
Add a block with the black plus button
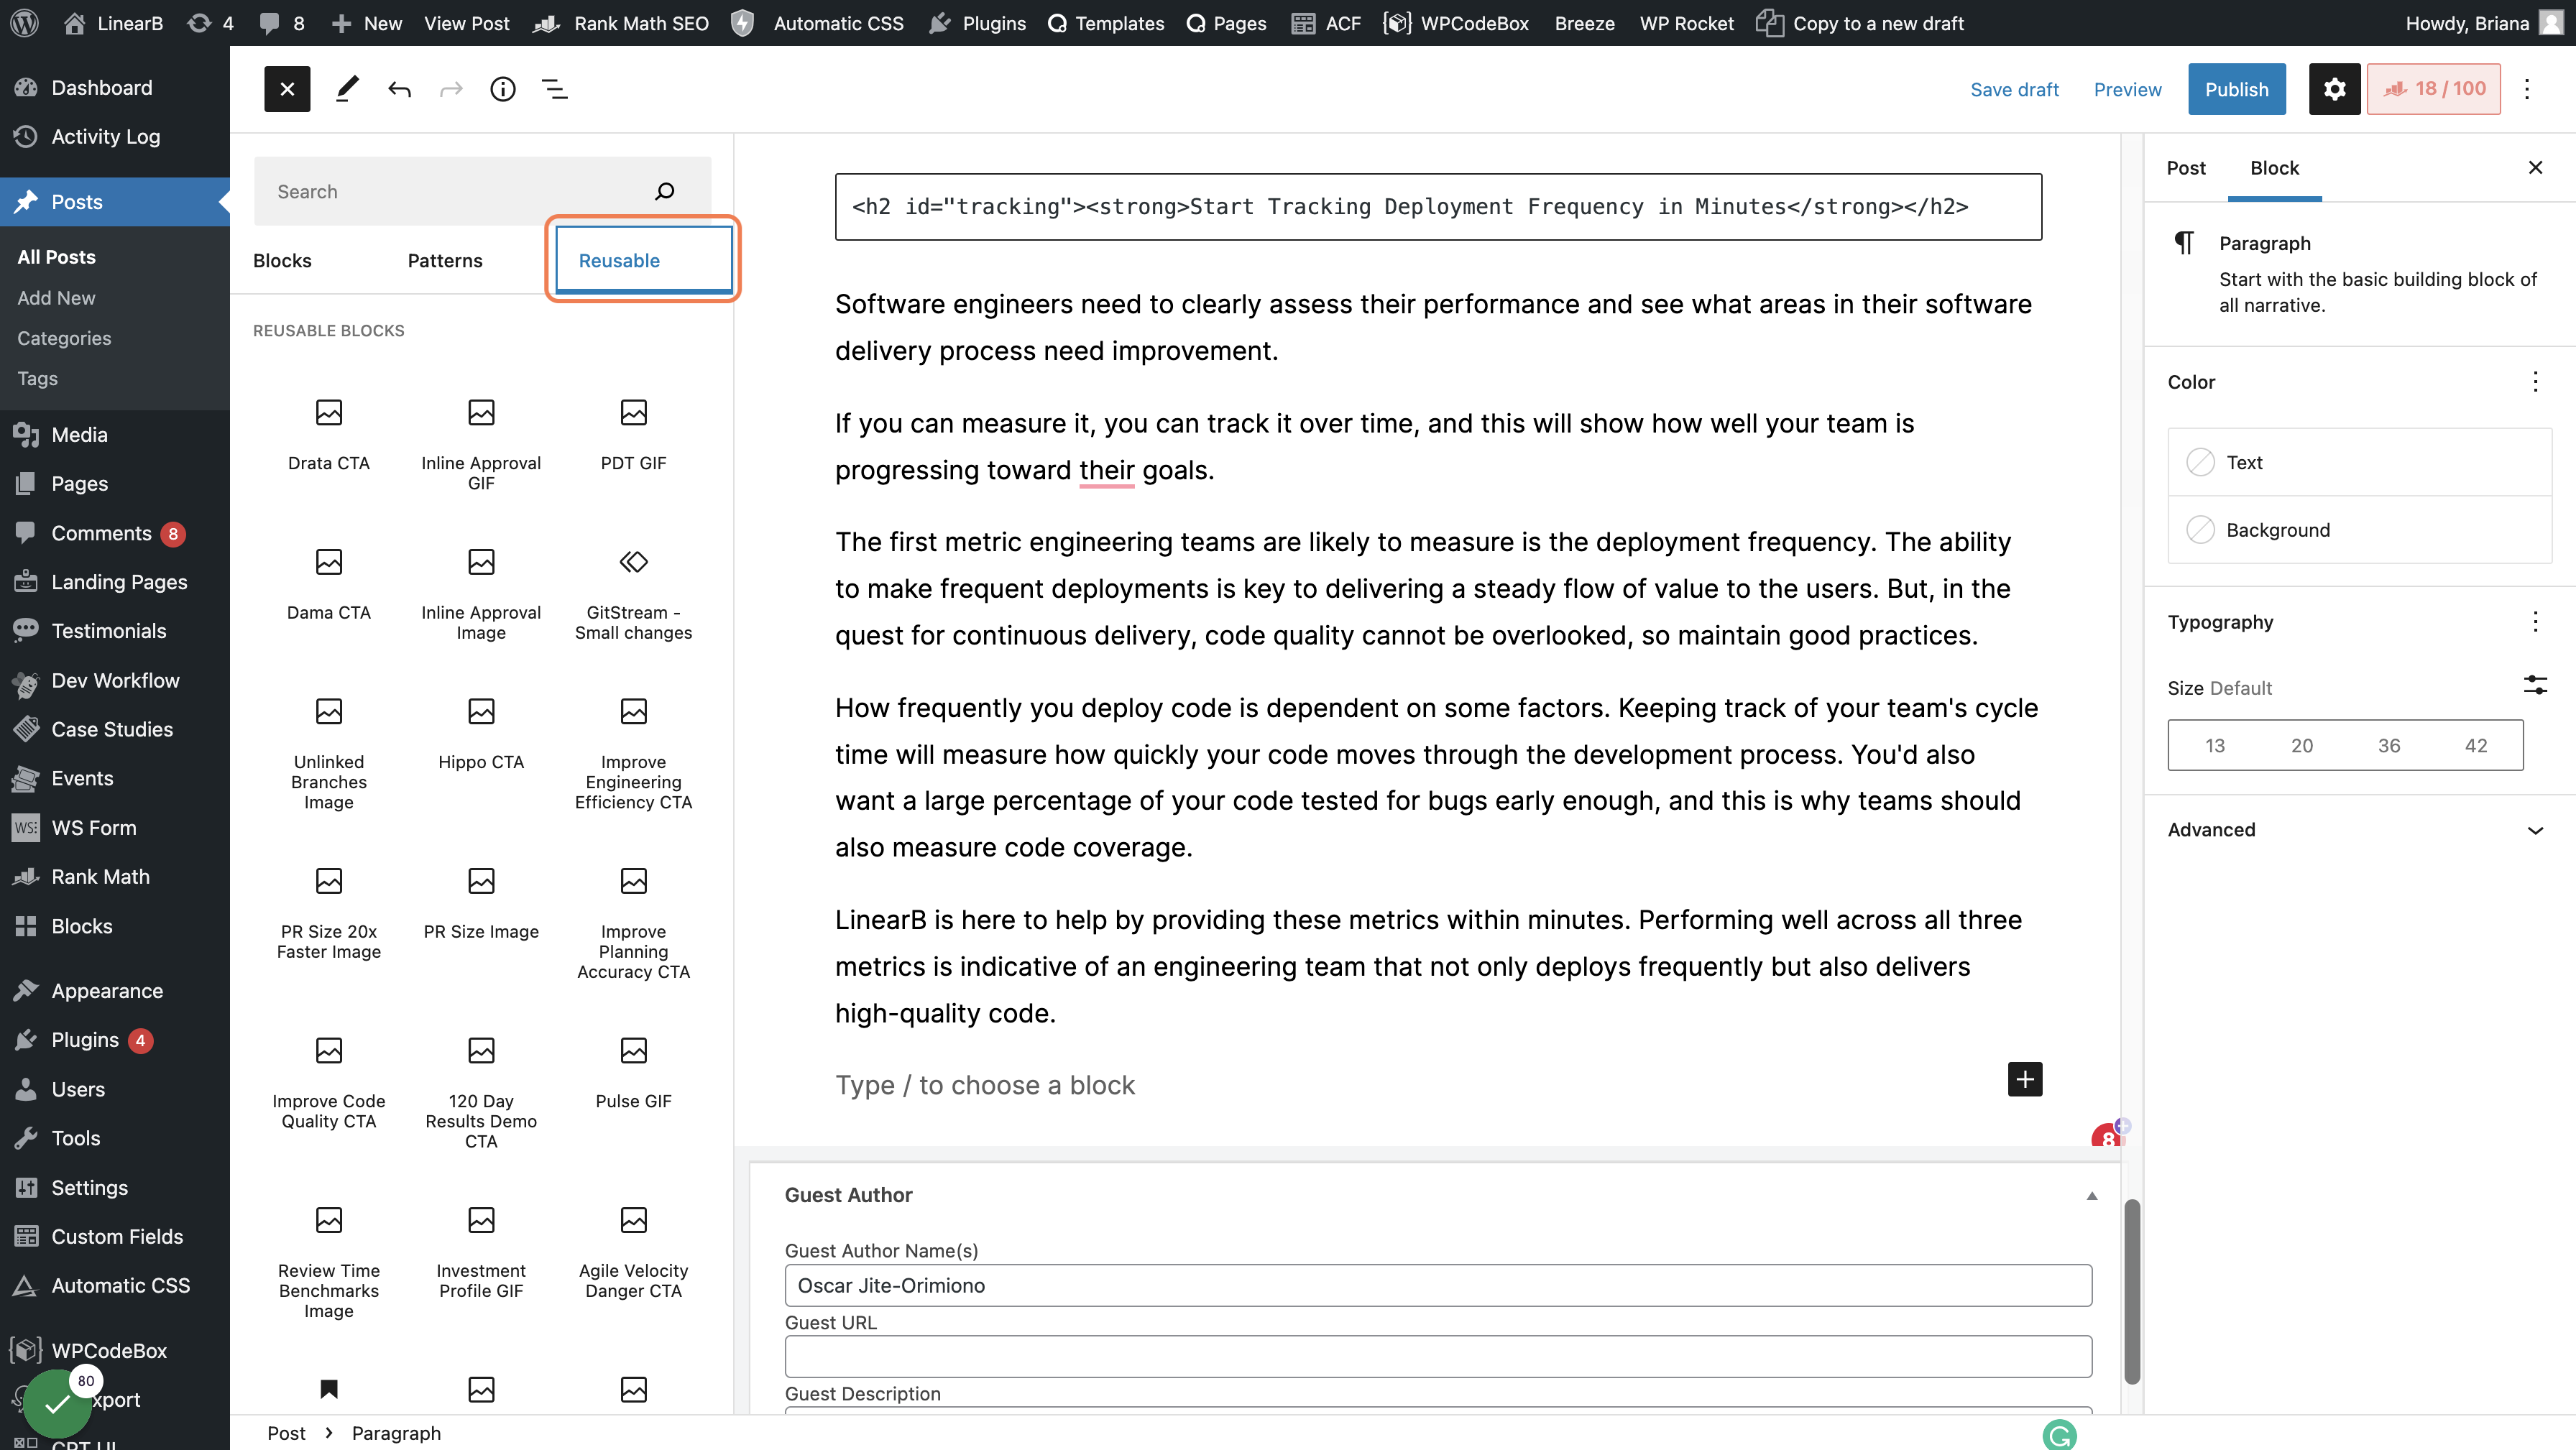pos(2025,1080)
